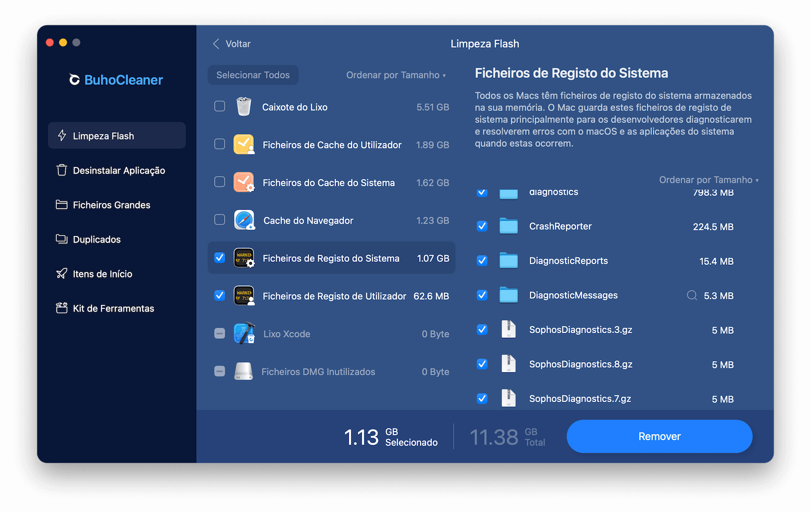Uncheck the SophosDiagnostics.3.gz checkbox
Image resolution: width=811 pixels, height=512 pixels.
[482, 329]
